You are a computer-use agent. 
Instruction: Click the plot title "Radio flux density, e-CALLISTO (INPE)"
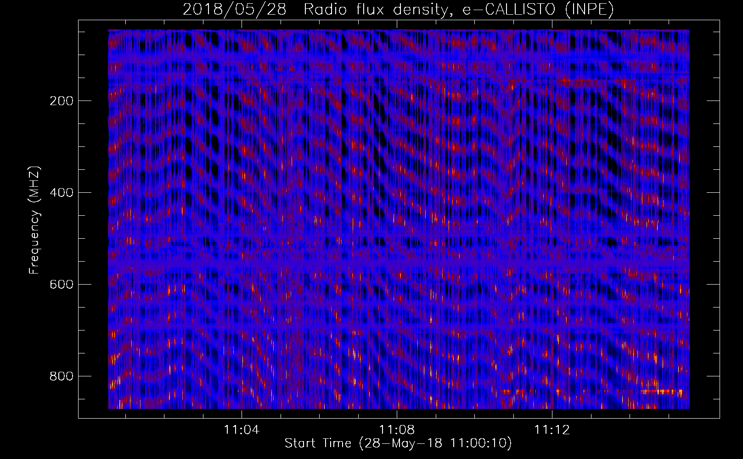point(459,9)
